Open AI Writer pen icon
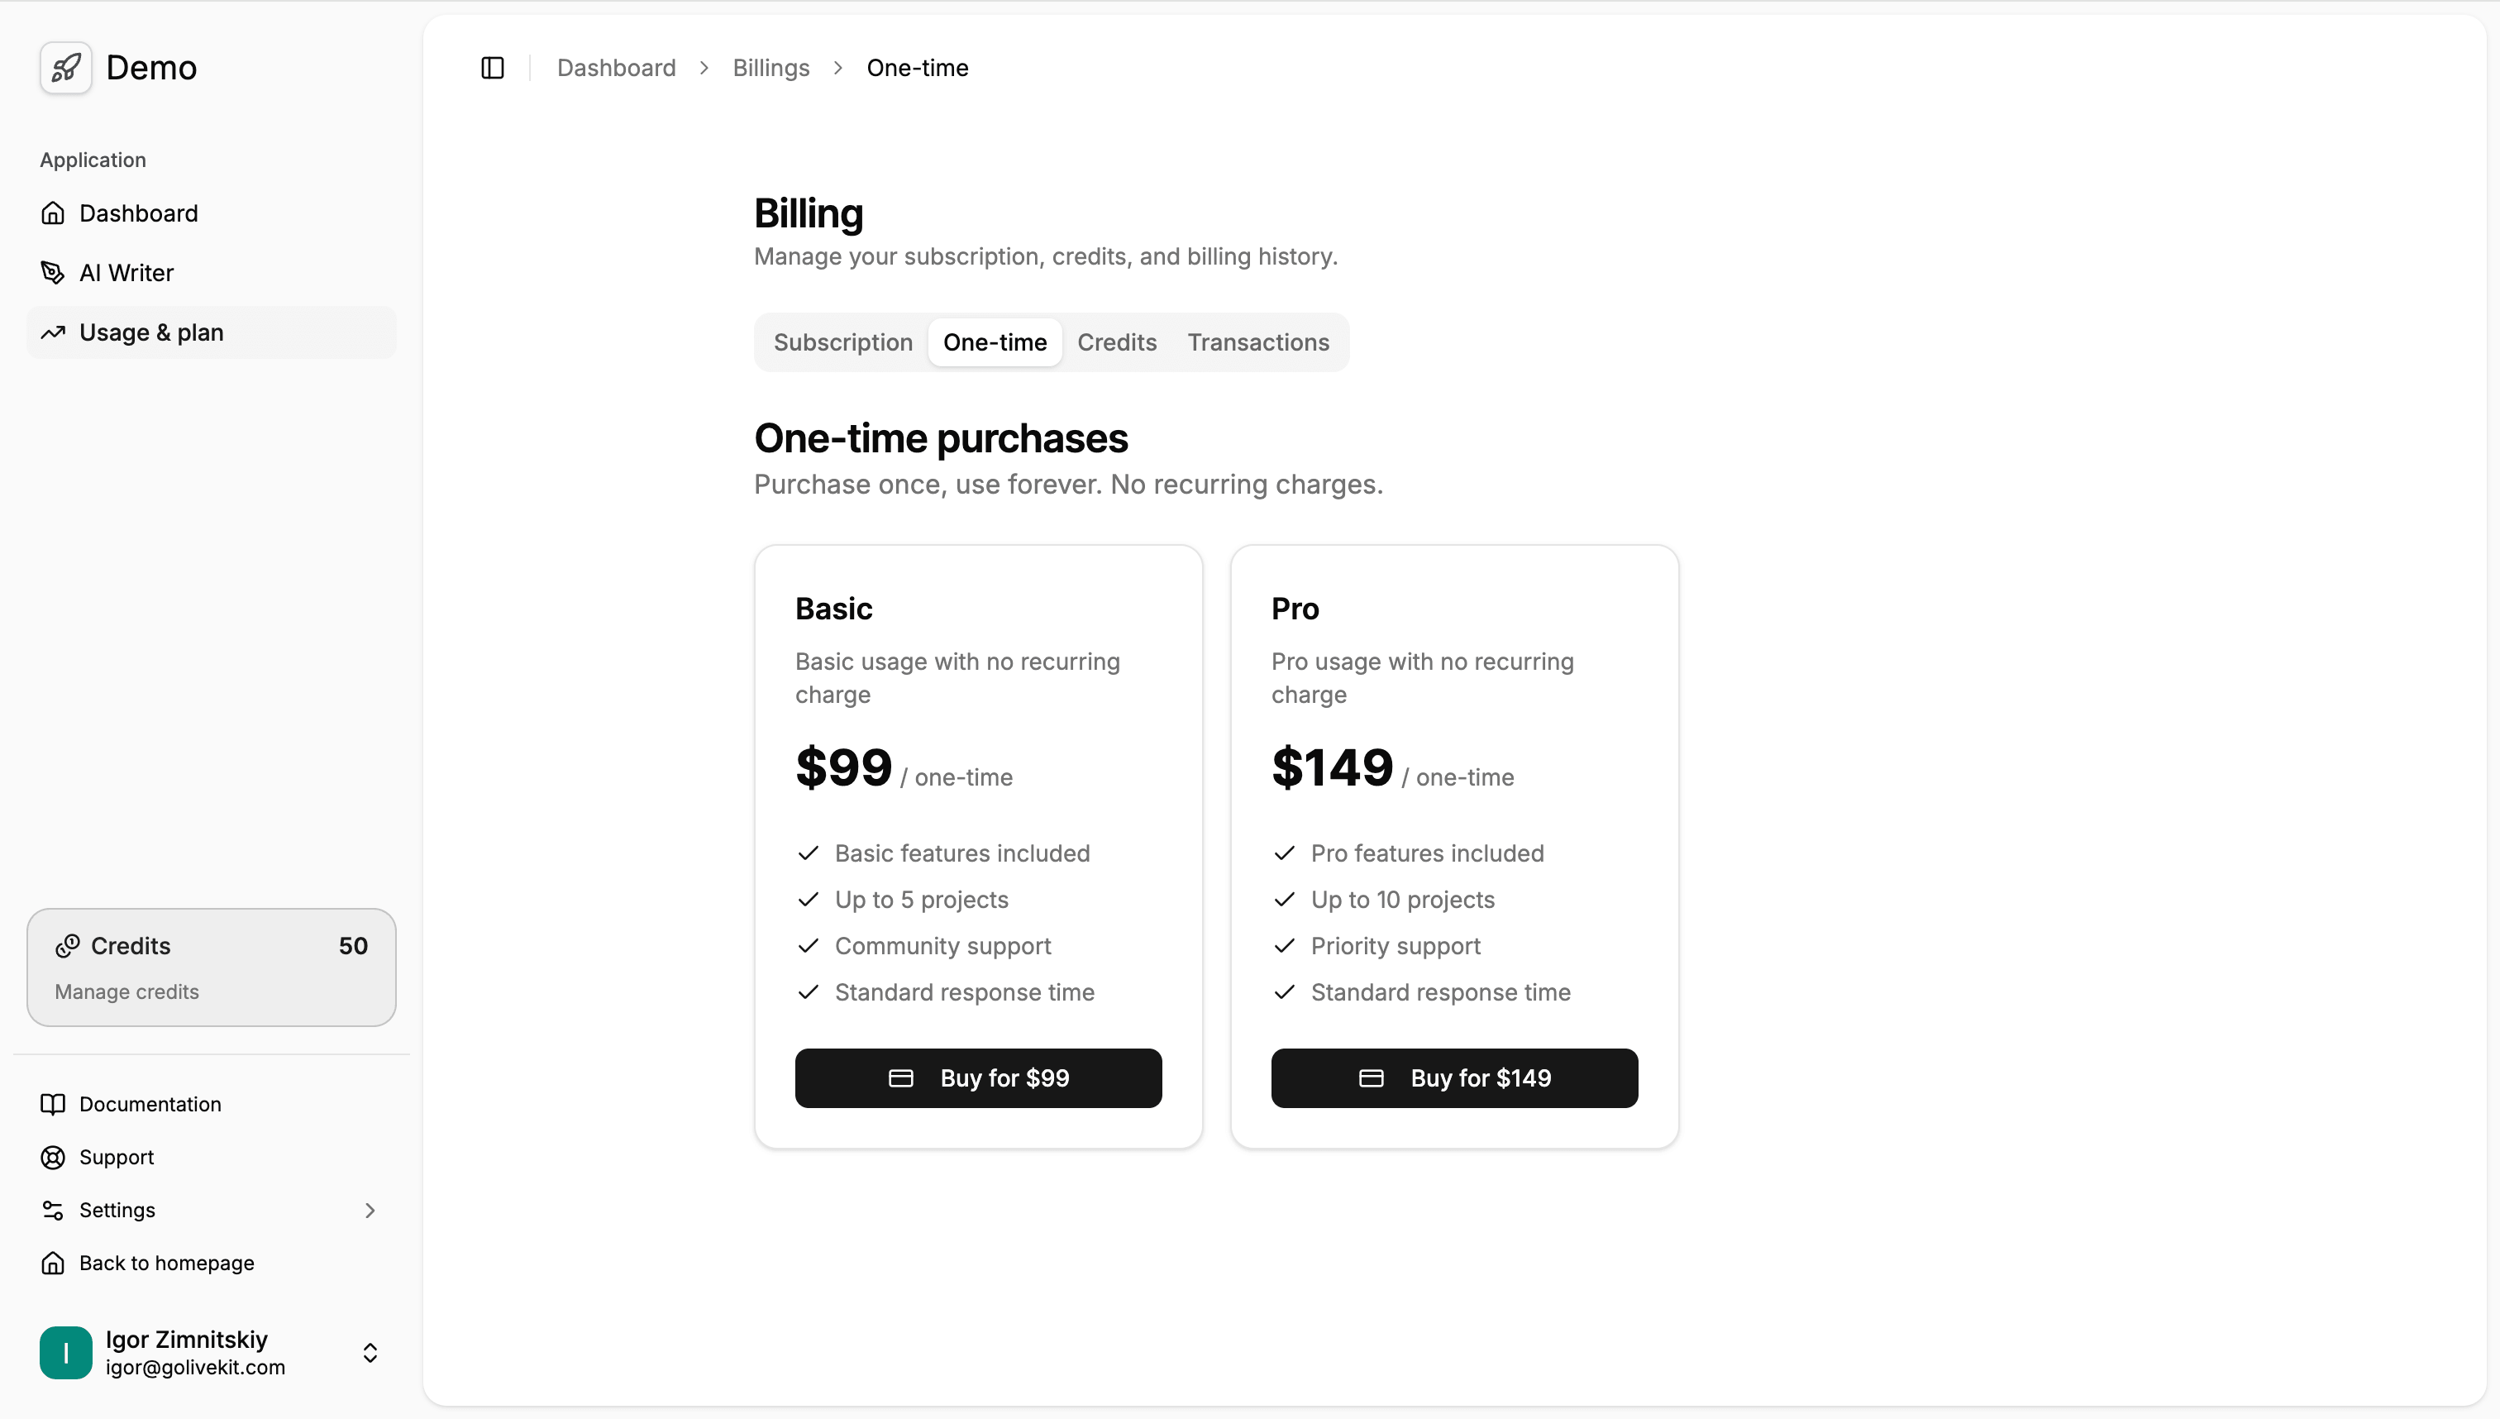This screenshot has width=2500, height=1419. tap(53, 273)
